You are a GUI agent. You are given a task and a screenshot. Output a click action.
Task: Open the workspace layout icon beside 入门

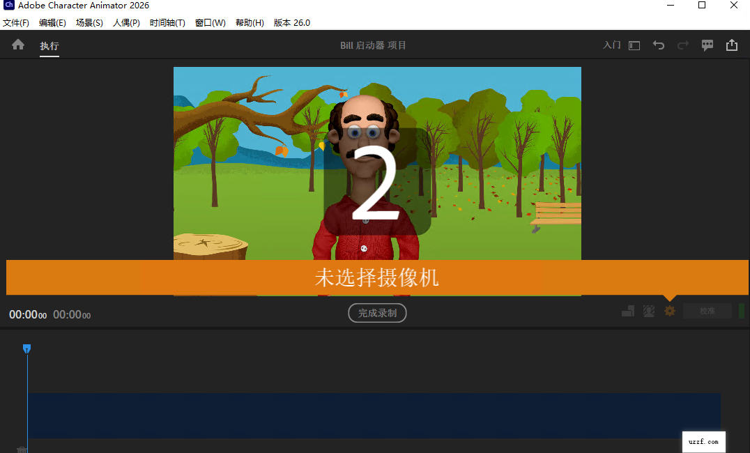tap(634, 45)
